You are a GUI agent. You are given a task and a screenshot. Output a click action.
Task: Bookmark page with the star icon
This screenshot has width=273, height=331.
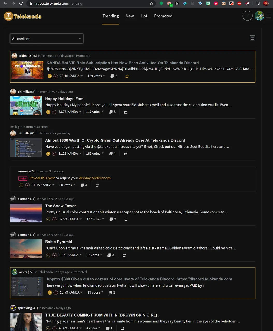pyautogui.click(x=152, y=4)
